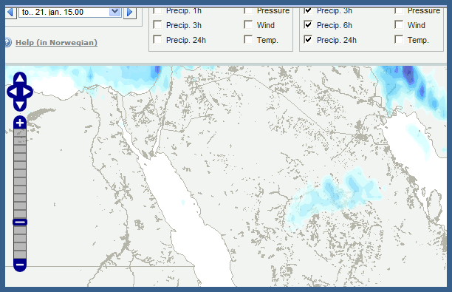452x292 pixels.
Task: Pan the map right with the arrow
Action: (27, 92)
